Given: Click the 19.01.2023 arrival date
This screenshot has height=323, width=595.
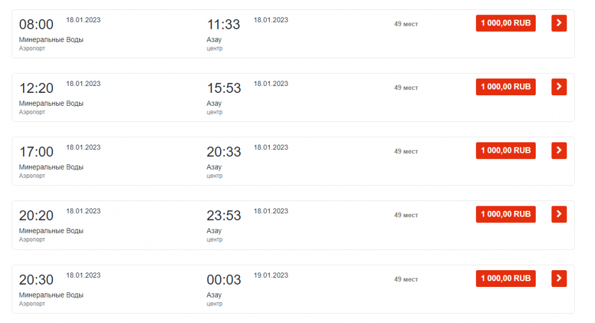Looking at the screenshot, I should tap(271, 275).
